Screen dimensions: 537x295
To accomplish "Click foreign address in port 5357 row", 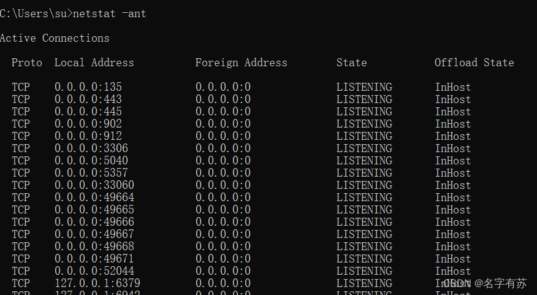I will (x=223, y=173).
